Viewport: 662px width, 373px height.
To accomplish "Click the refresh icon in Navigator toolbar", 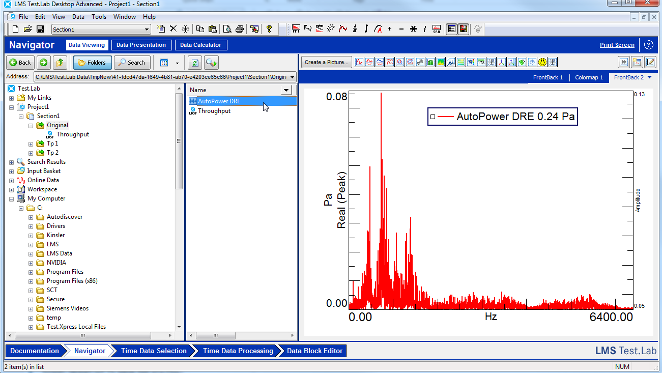I will tap(194, 63).
